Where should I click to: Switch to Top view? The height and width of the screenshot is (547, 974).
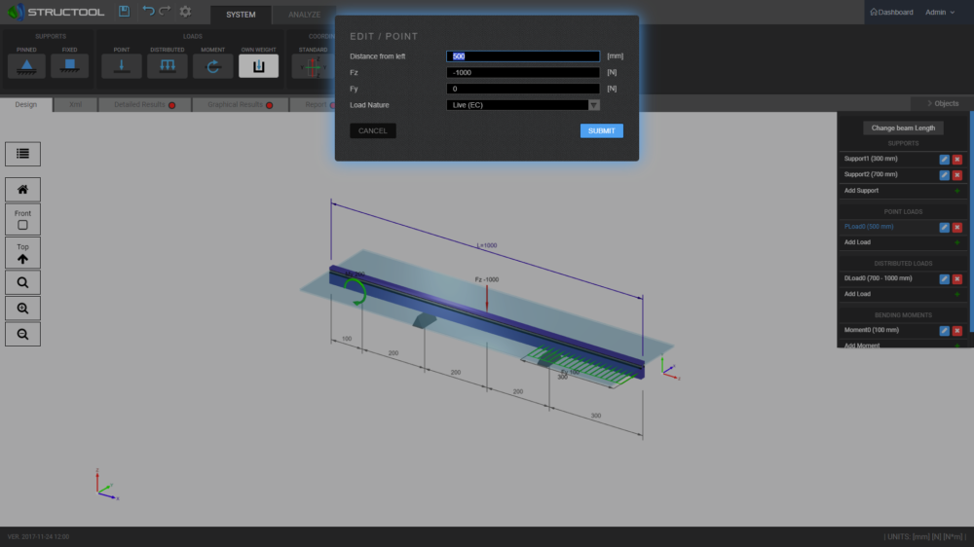[23, 253]
